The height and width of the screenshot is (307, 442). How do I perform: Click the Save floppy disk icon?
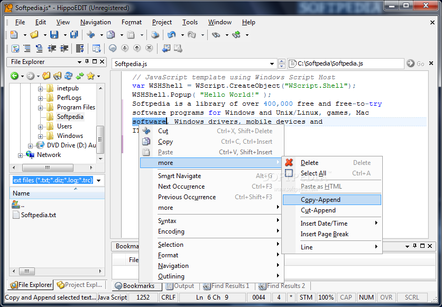point(54,35)
